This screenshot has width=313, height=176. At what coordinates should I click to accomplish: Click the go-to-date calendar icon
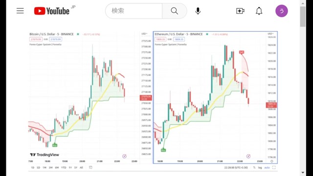[90, 167]
